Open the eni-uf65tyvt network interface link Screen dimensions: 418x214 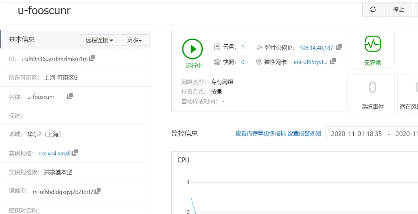[311, 62]
